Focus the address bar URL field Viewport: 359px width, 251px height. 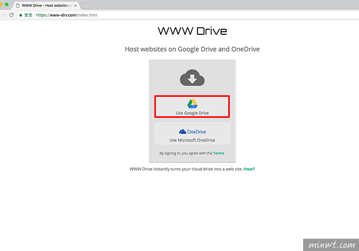188,15
